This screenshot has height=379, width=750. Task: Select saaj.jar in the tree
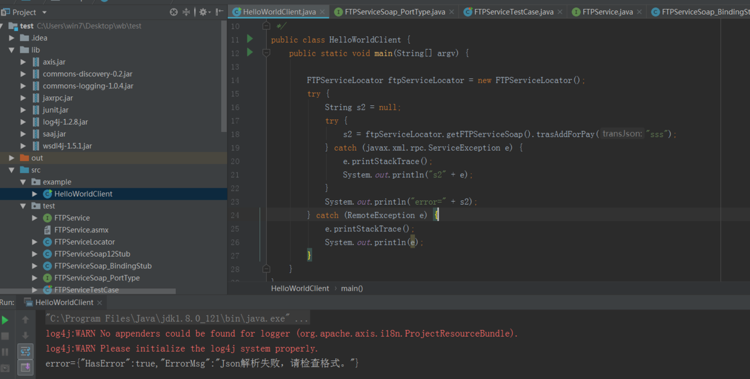(54, 134)
